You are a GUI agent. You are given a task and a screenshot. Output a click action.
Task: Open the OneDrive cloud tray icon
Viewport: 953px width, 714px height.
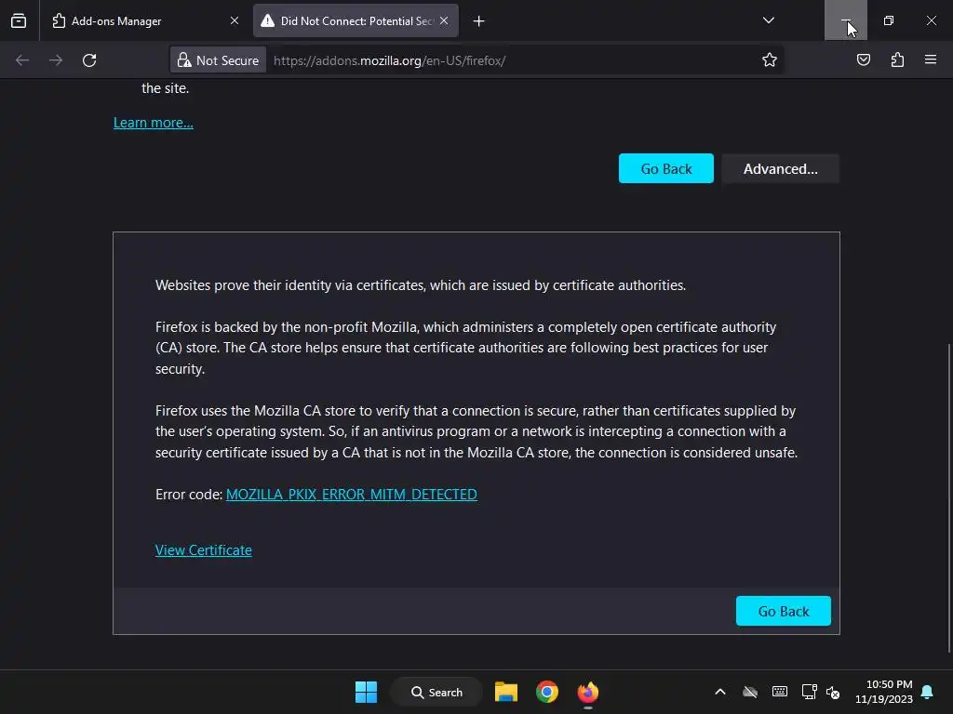(750, 692)
